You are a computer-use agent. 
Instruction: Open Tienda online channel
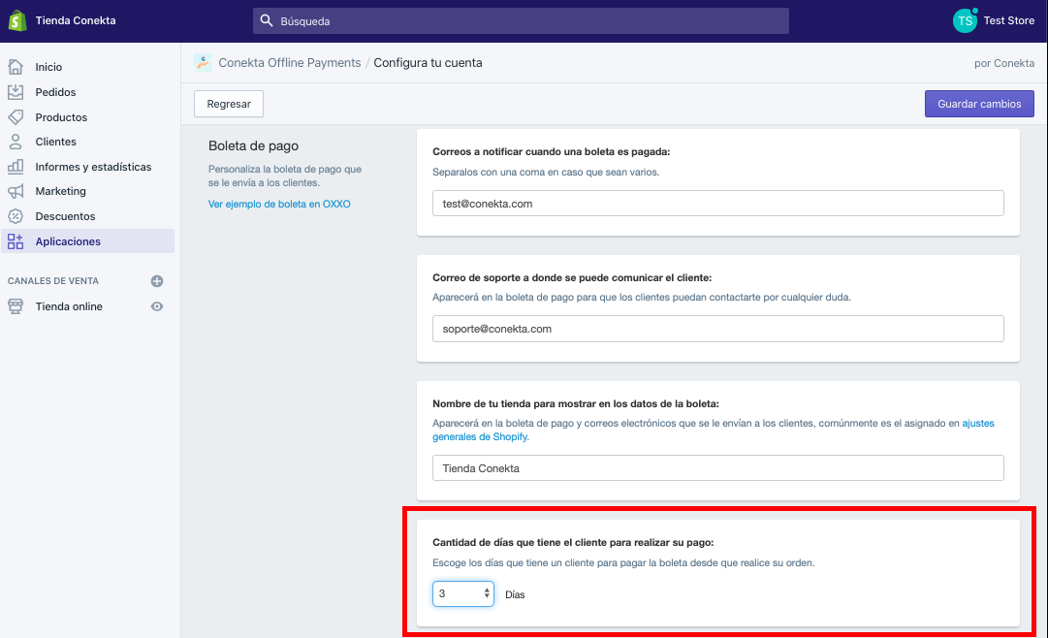pos(69,306)
